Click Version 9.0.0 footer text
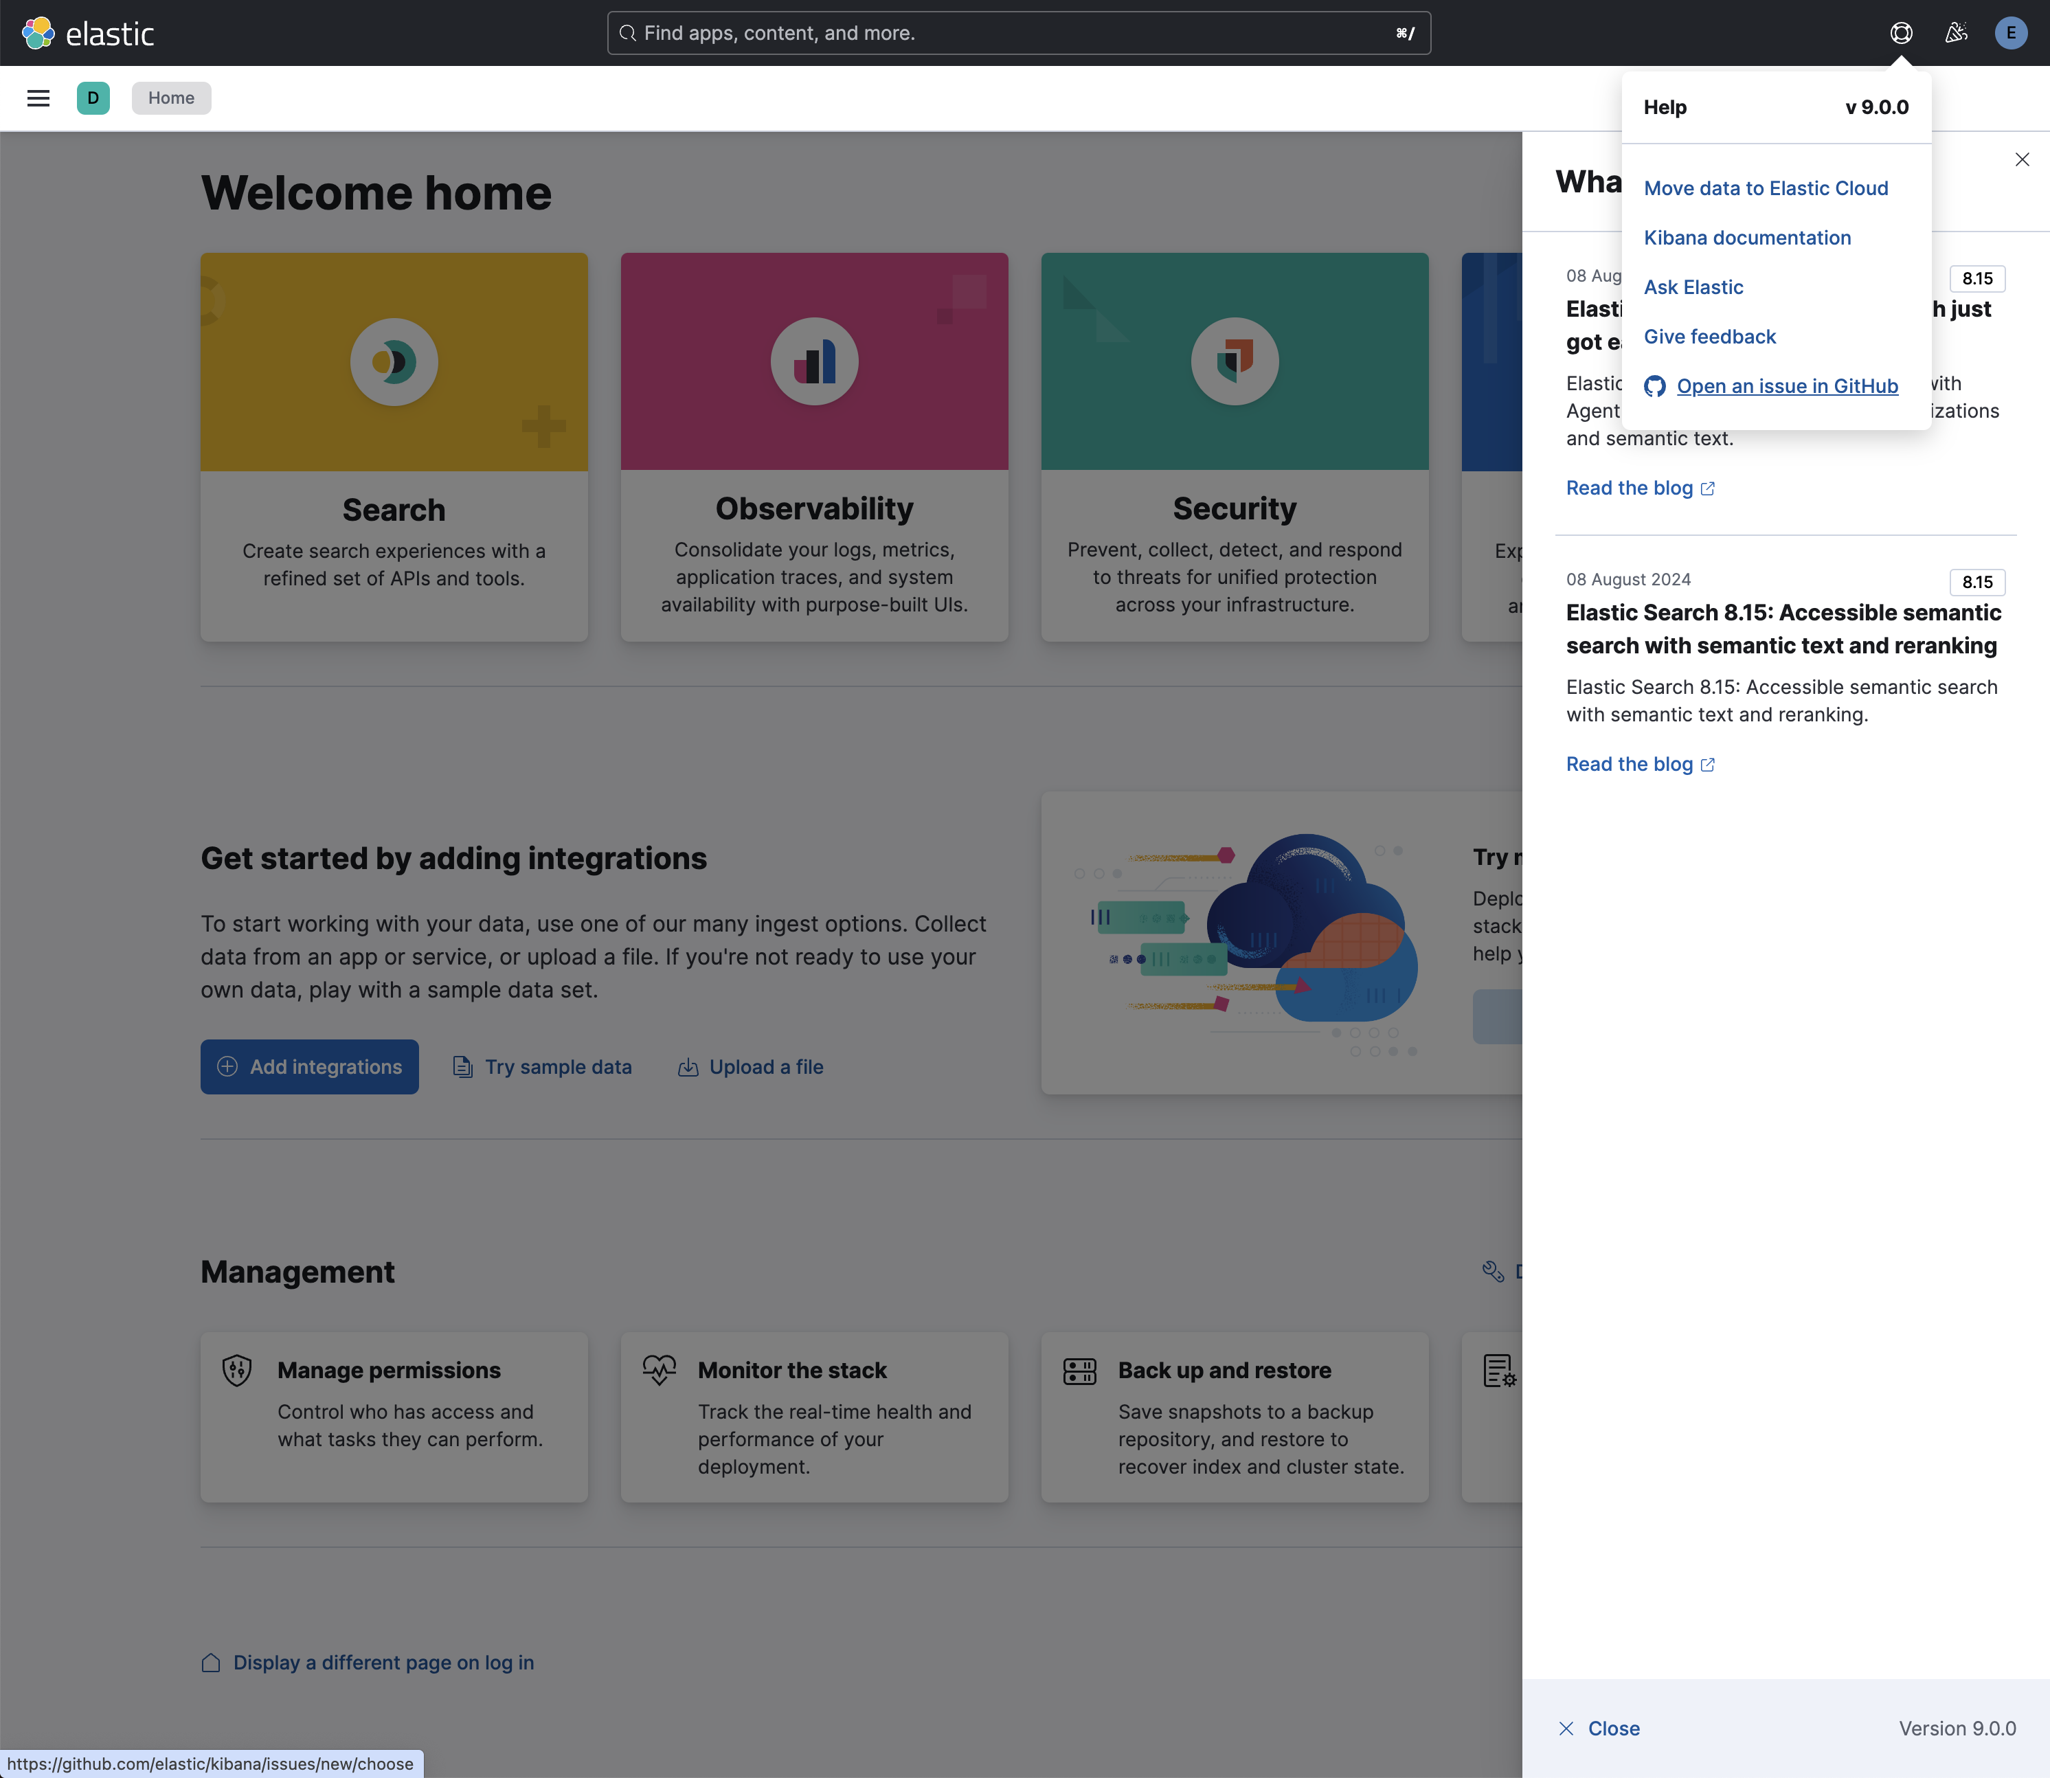 (1957, 1729)
